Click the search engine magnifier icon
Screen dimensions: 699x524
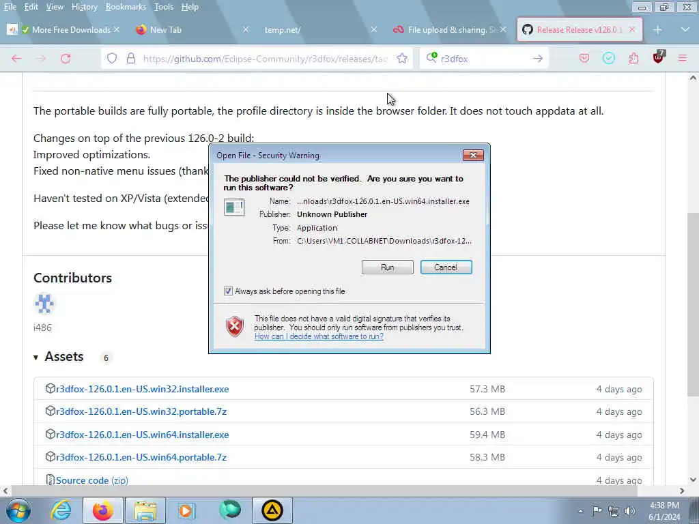tap(431, 58)
